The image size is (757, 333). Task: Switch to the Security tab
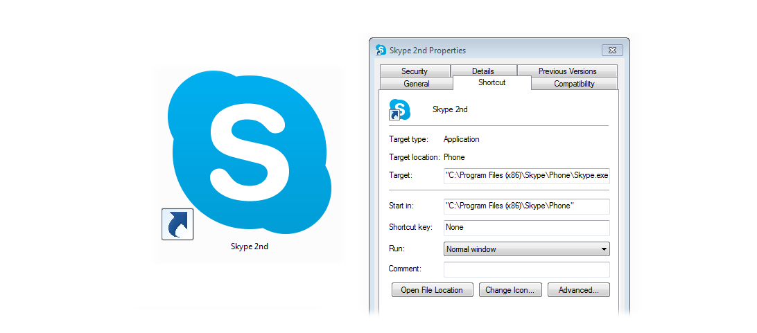pyautogui.click(x=415, y=71)
